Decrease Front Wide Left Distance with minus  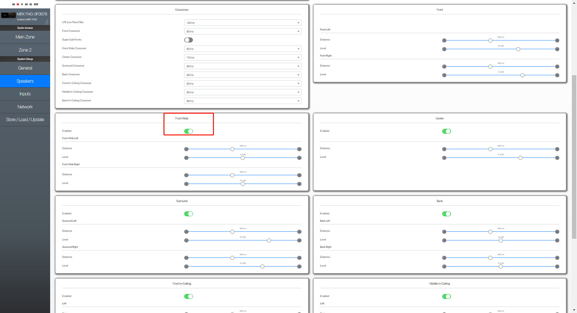(x=187, y=149)
